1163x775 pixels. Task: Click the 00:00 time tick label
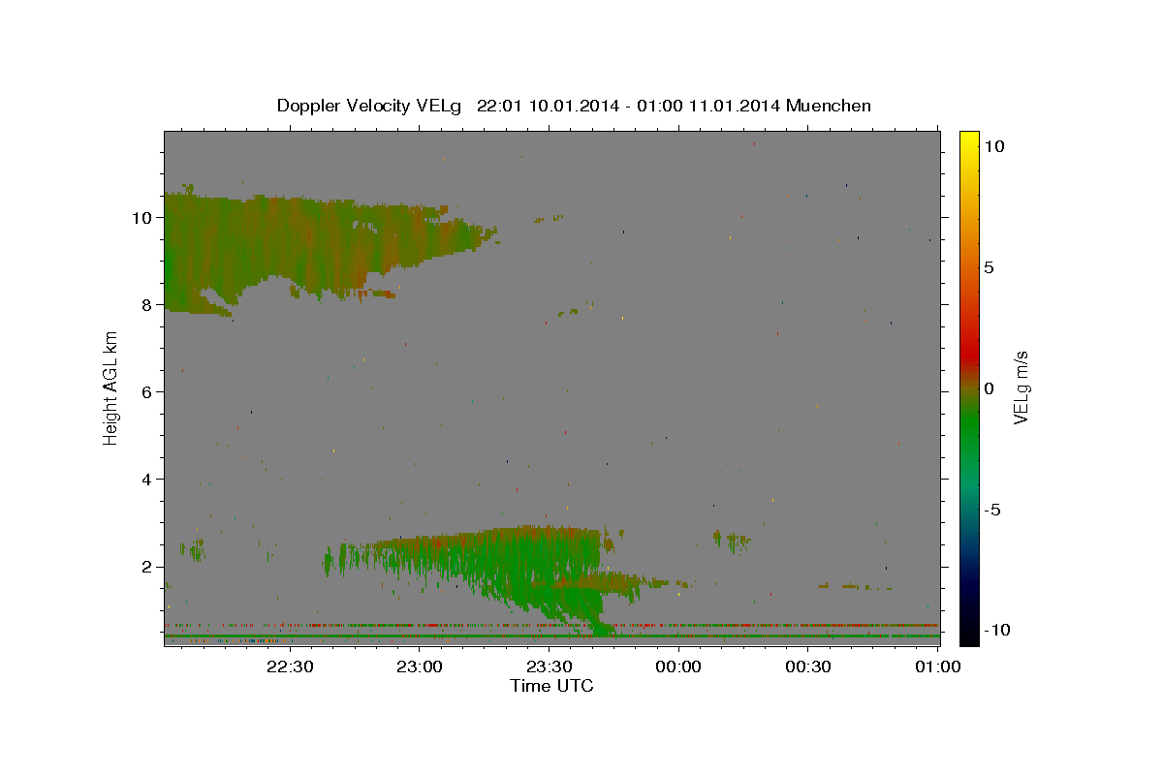(x=678, y=666)
